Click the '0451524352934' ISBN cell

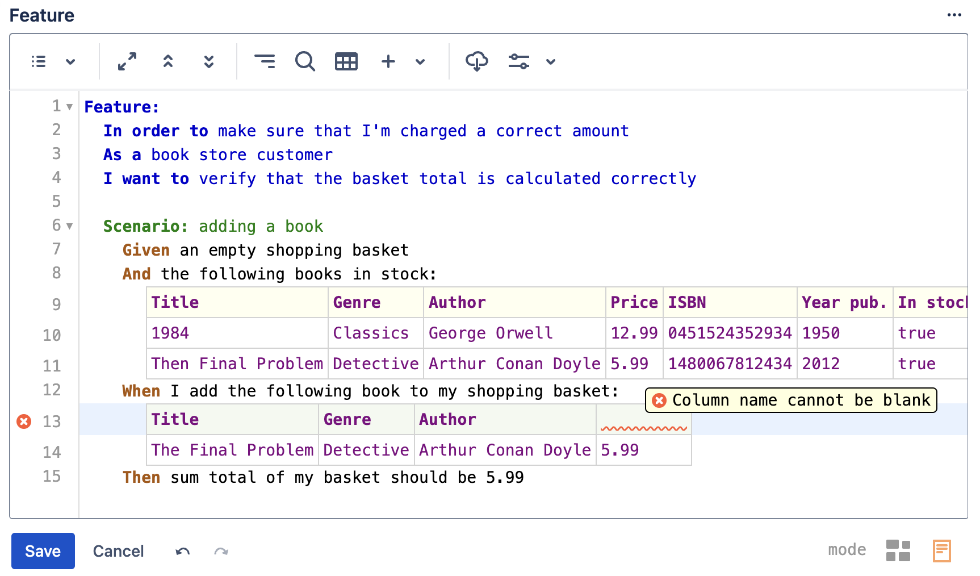point(730,333)
